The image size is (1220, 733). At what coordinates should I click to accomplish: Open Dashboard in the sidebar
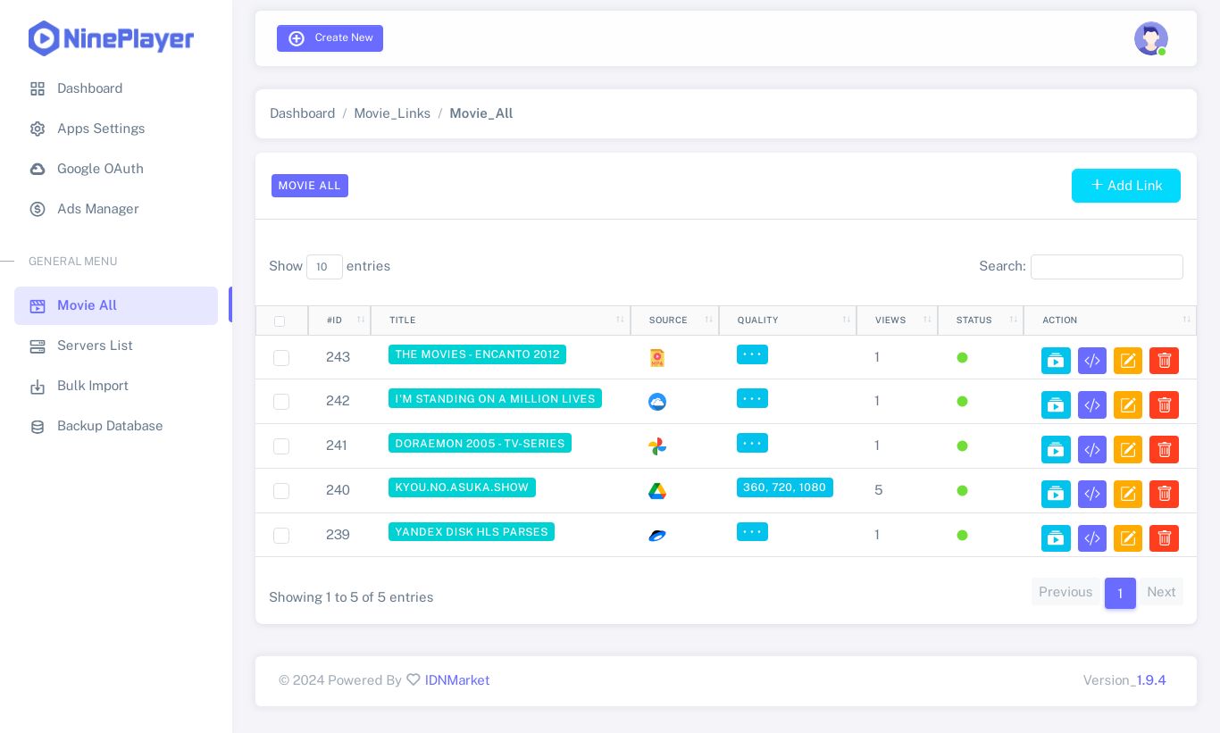point(116,88)
